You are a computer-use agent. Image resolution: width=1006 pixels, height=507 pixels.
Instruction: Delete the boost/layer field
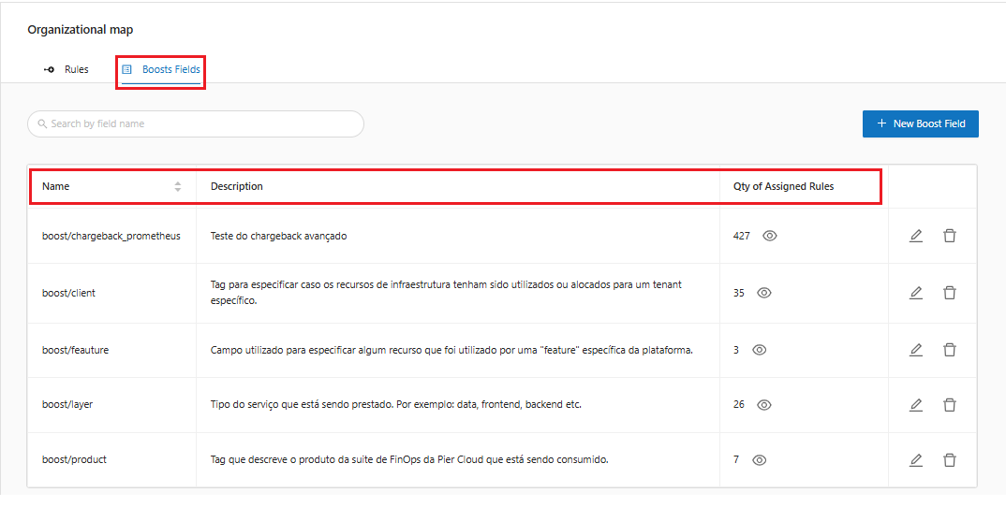(949, 405)
